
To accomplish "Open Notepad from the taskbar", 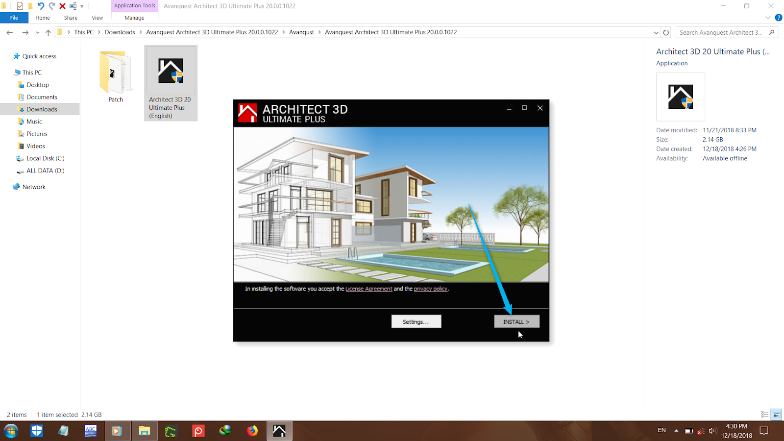I will click(63, 430).
